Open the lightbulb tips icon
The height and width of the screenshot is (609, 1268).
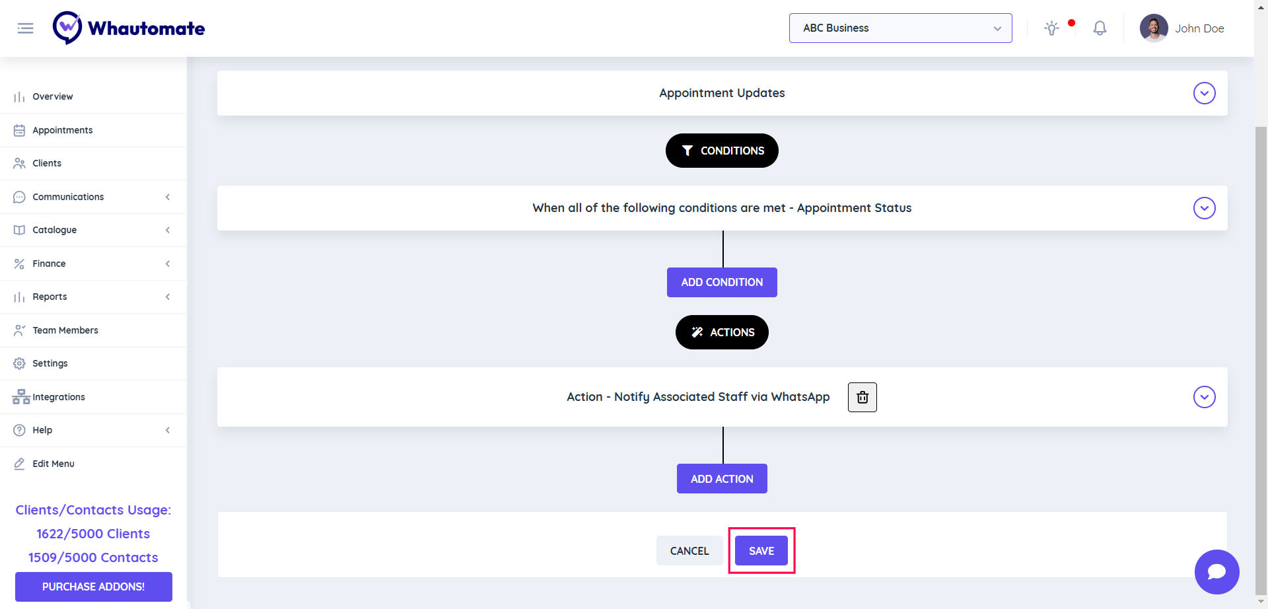pos(1051,28)
